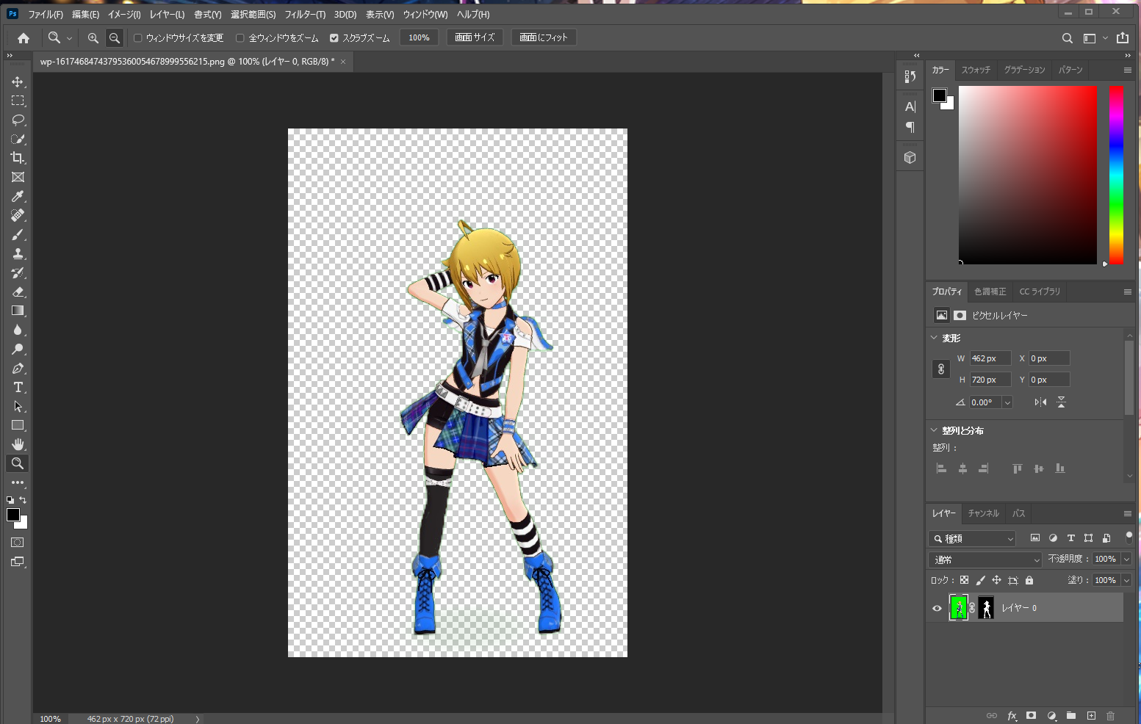Uncheck スクラブズーム checkbox
The image size is (1141, 724).
click(334, 37)
